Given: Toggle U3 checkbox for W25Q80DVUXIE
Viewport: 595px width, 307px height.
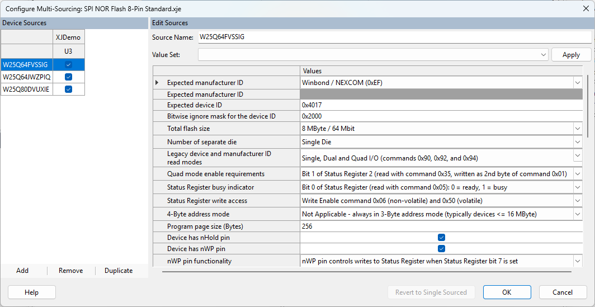Looking at the screenshot, I should [x=69, y=89].
